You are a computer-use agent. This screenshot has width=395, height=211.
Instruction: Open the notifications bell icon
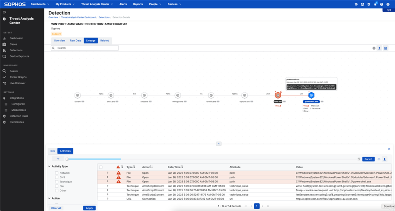click(x=375, y=4)
